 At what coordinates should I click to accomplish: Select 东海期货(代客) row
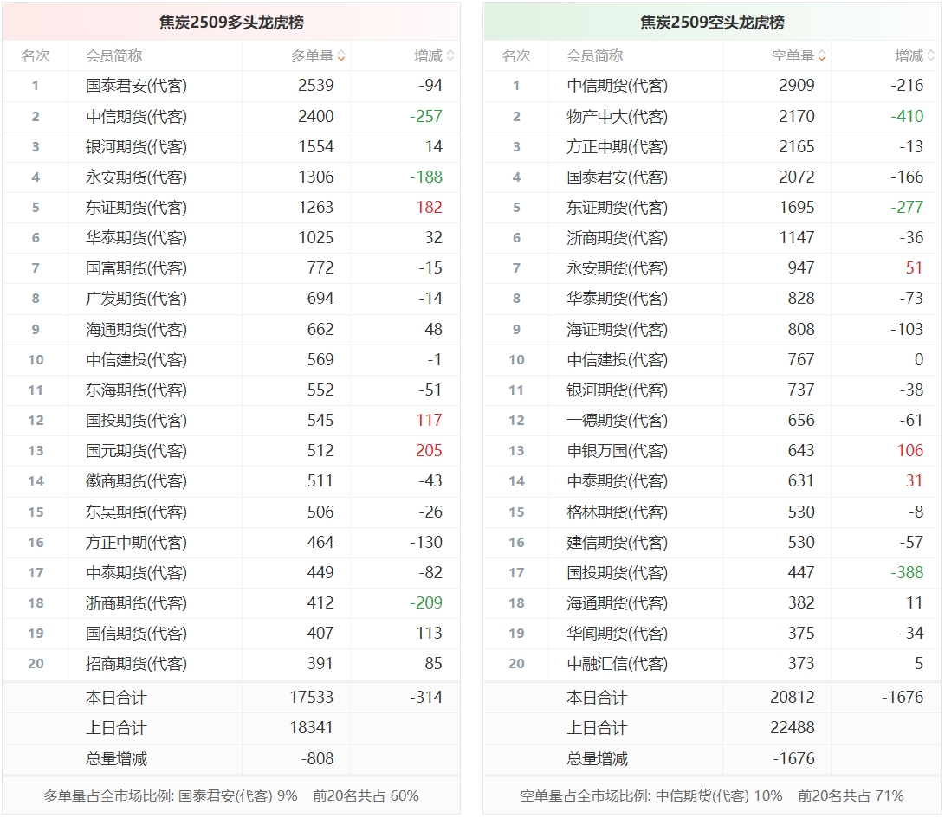tap(231, 390)
